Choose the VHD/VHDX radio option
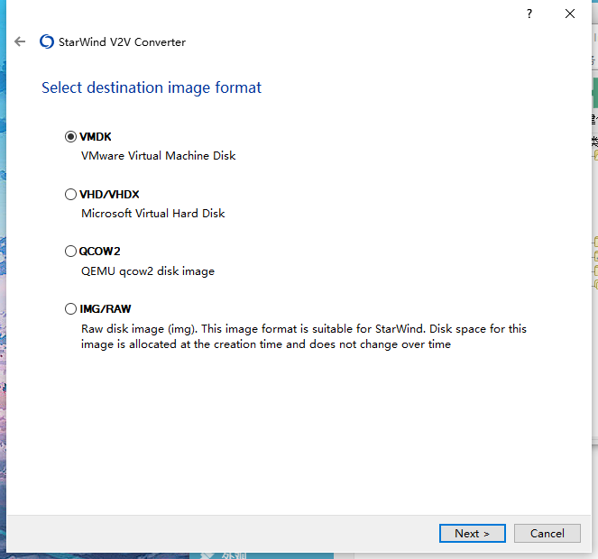 click(70, 195)
